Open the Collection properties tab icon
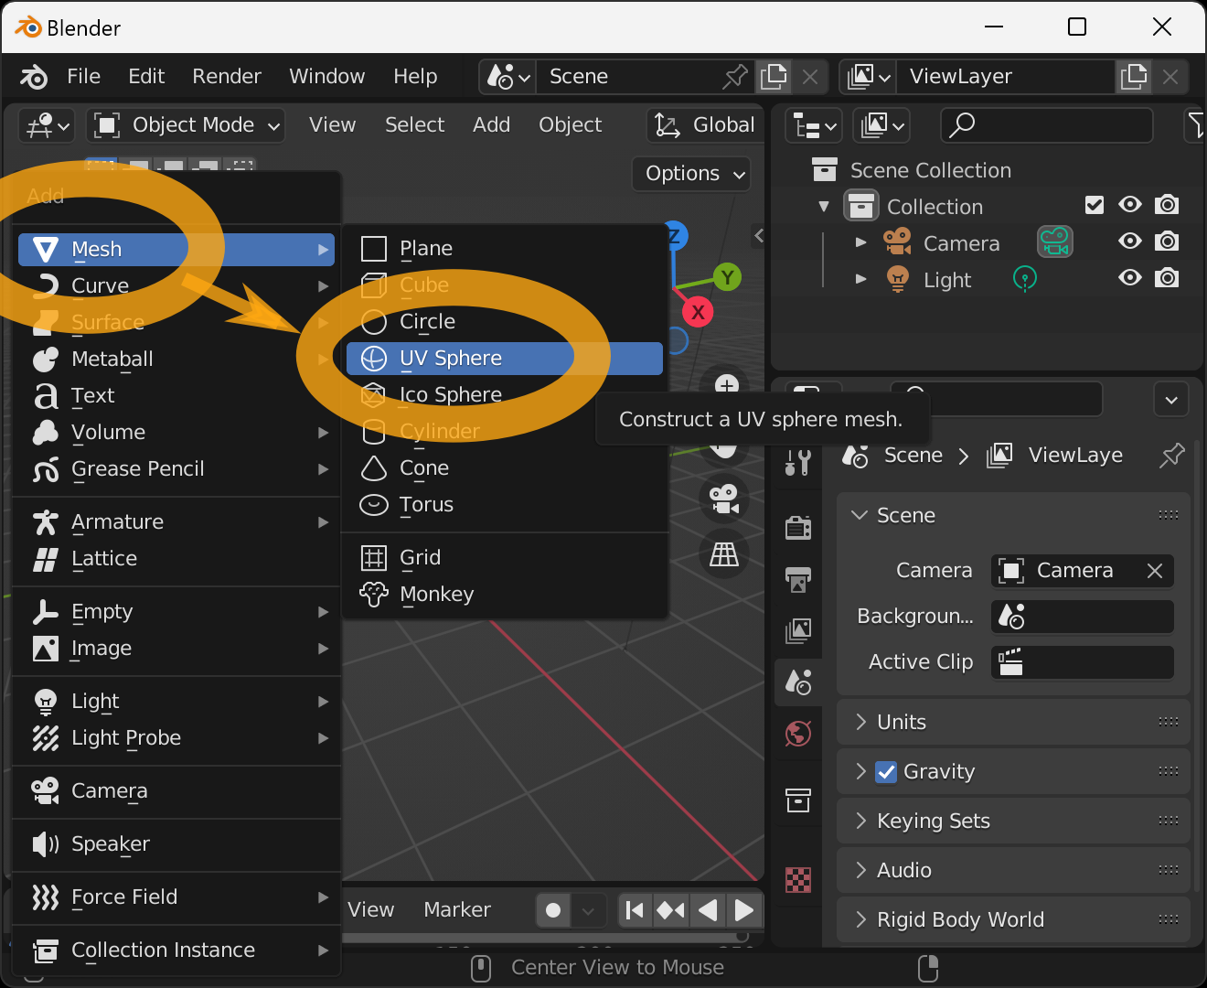Screen dimensions: 1207x988 click(798, 800)
